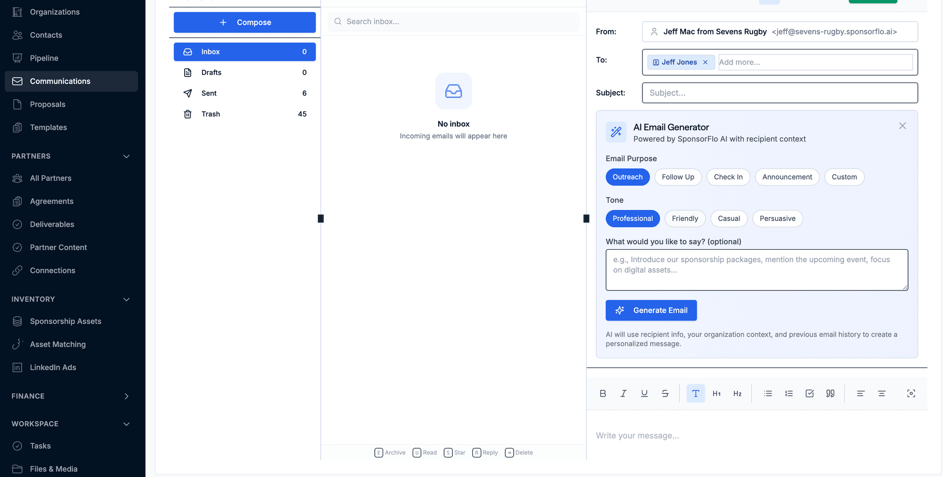Insert a checklist in the message editor
This screenshot has height=477, width=943.
tap(809, 393)
